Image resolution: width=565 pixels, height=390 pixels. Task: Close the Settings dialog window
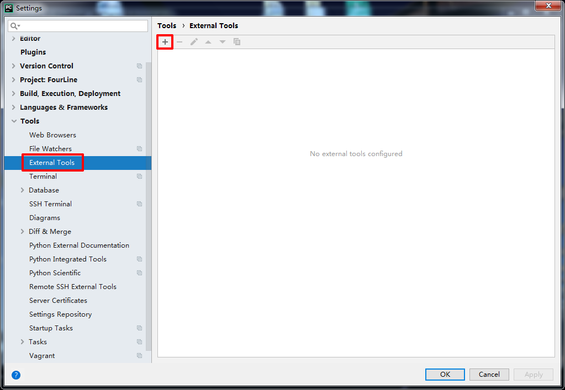548,6
